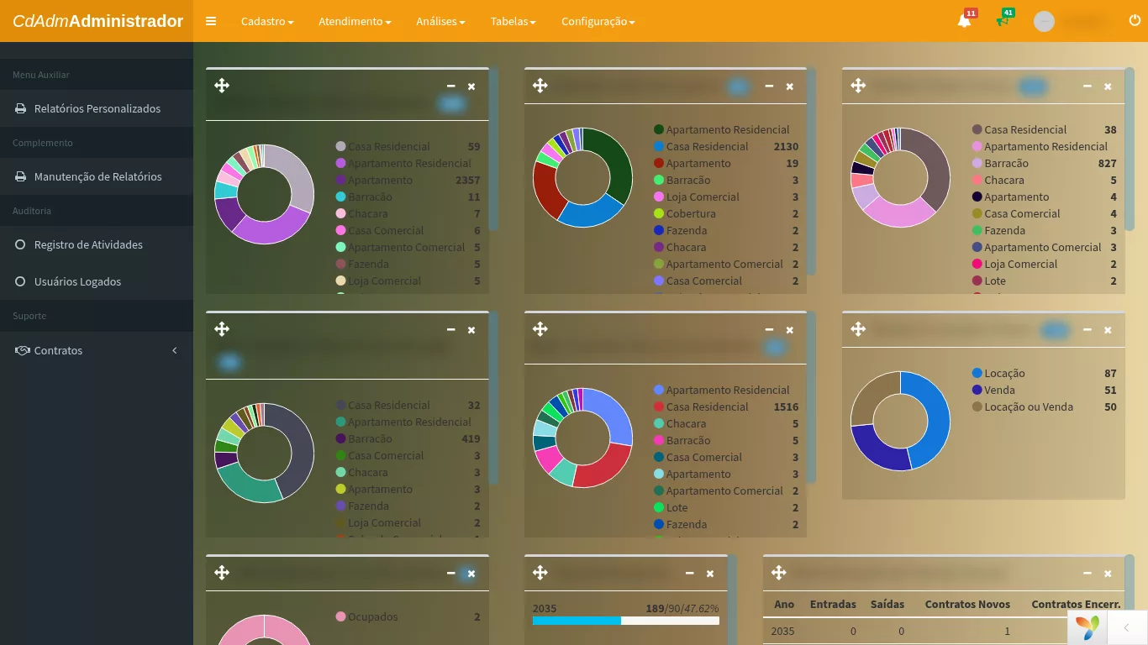Screen dimensions: 1148x645
Task: Collapse the Locação/Venda chart panel with minus
Action: point(1087,330)
